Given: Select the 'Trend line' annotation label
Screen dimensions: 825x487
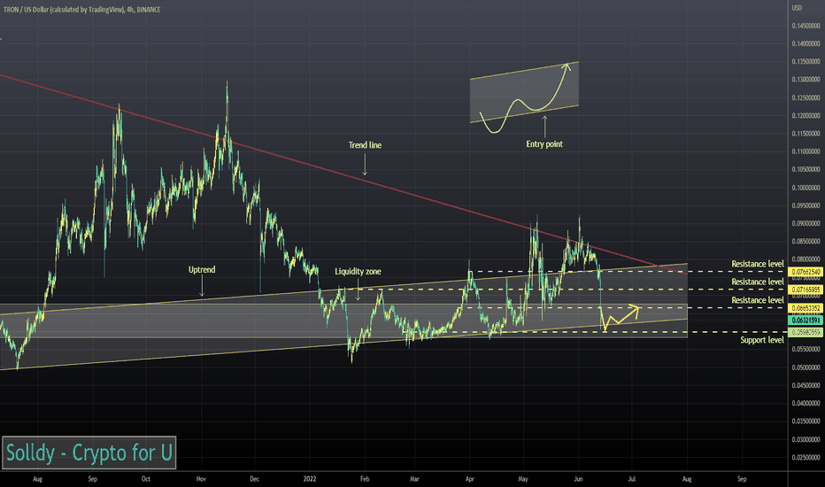Looking at the screenshot, I should (365, 145).
